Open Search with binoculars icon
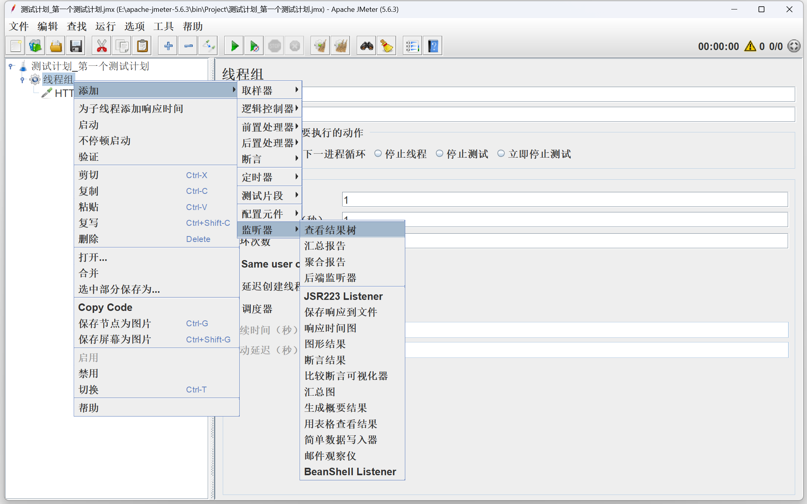This screenshot has height=504, width=807. click(367, 46)
